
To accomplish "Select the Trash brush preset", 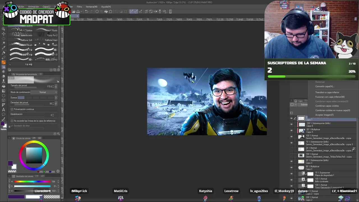I will (x=45, y=45).
